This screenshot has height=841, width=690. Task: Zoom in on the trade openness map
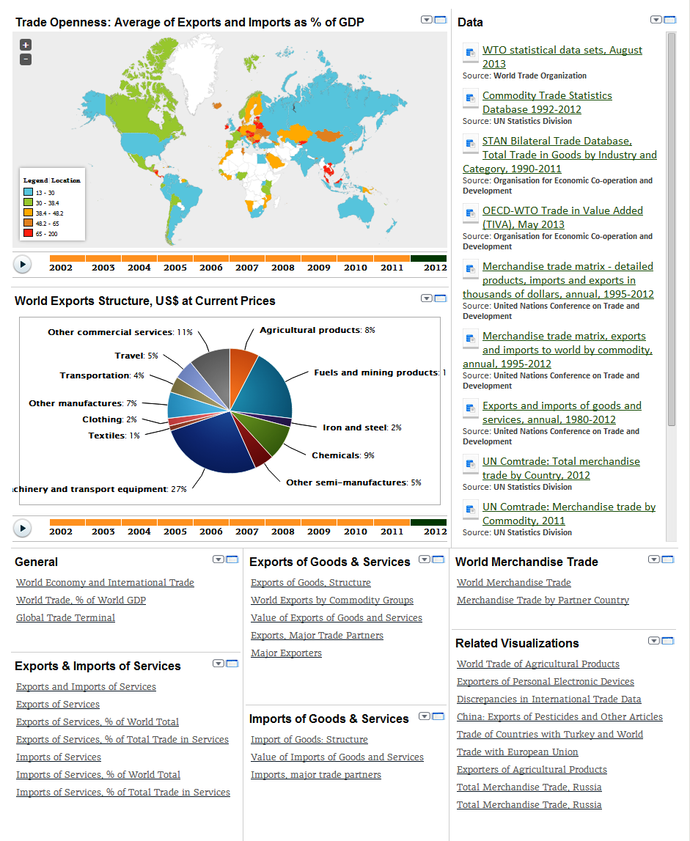[26, 45]
